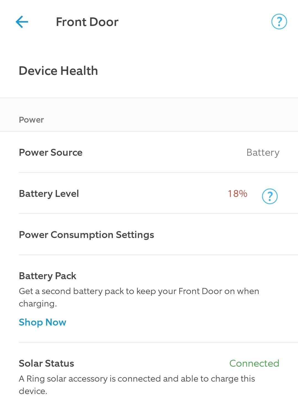Screen dimensions: 298x407
Task: Click the Battery value next to Power Source
Action: click(263, 152)
